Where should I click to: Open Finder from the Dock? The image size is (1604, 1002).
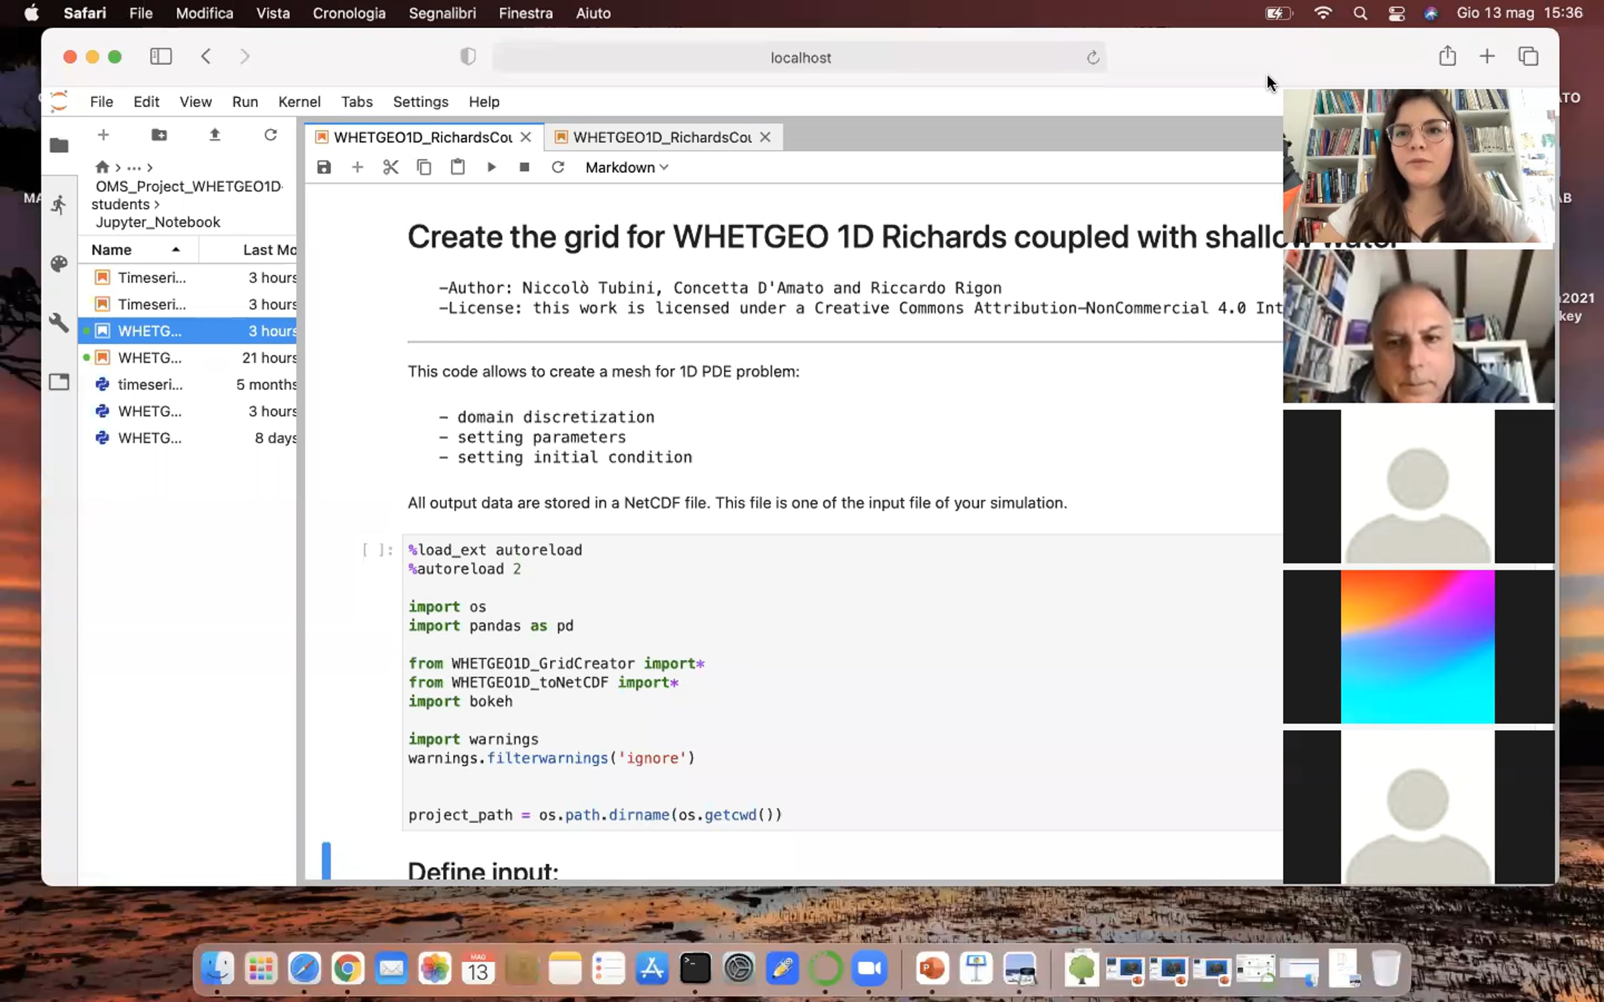(218, 968)
